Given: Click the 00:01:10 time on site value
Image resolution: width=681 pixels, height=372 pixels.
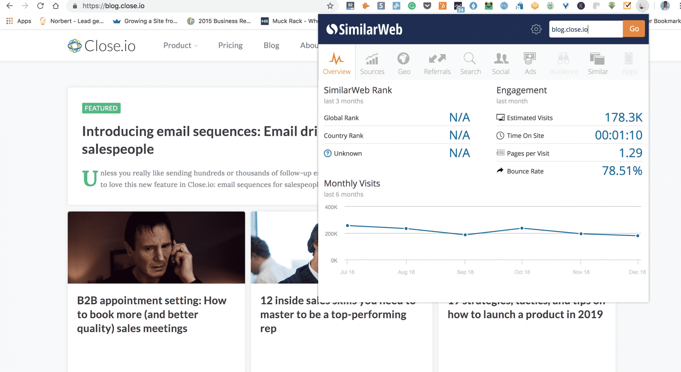Looking at the screenshot, I should [x=619, y=135].
